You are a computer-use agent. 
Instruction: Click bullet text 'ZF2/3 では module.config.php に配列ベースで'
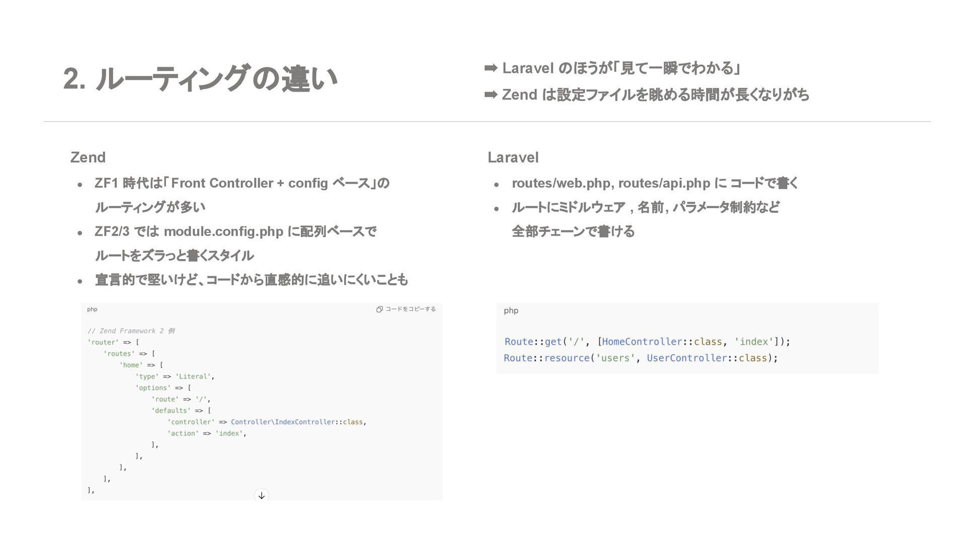tap(235, 231)
